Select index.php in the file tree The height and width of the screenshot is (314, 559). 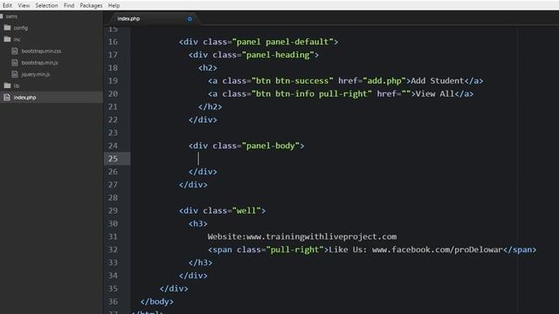24,97
